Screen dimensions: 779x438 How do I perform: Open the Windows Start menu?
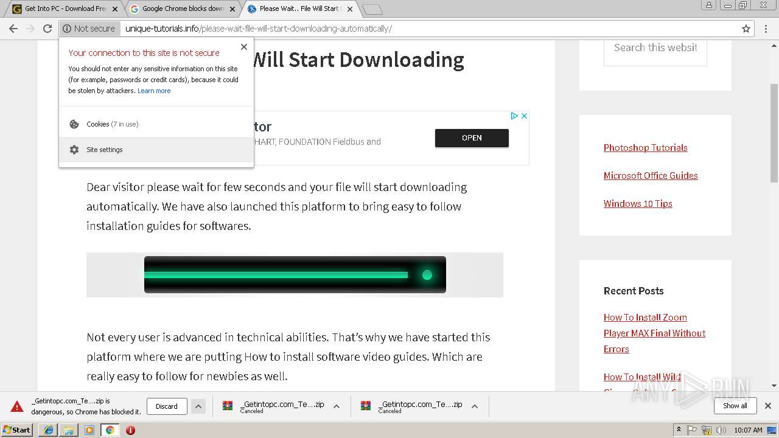16,430
